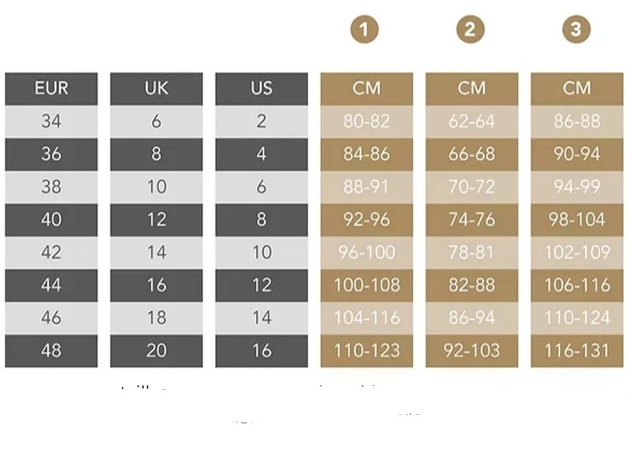Select the US column header
Image resolution: width=632 pixels, height=459 pixels.
point(262,88)
